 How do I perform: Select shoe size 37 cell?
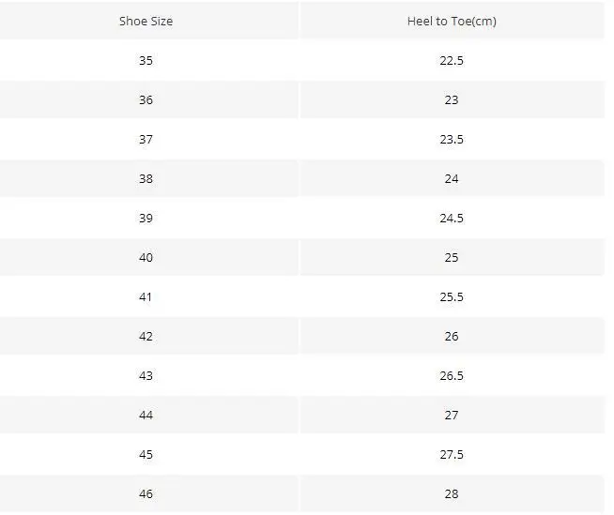[x=146, y=139]
